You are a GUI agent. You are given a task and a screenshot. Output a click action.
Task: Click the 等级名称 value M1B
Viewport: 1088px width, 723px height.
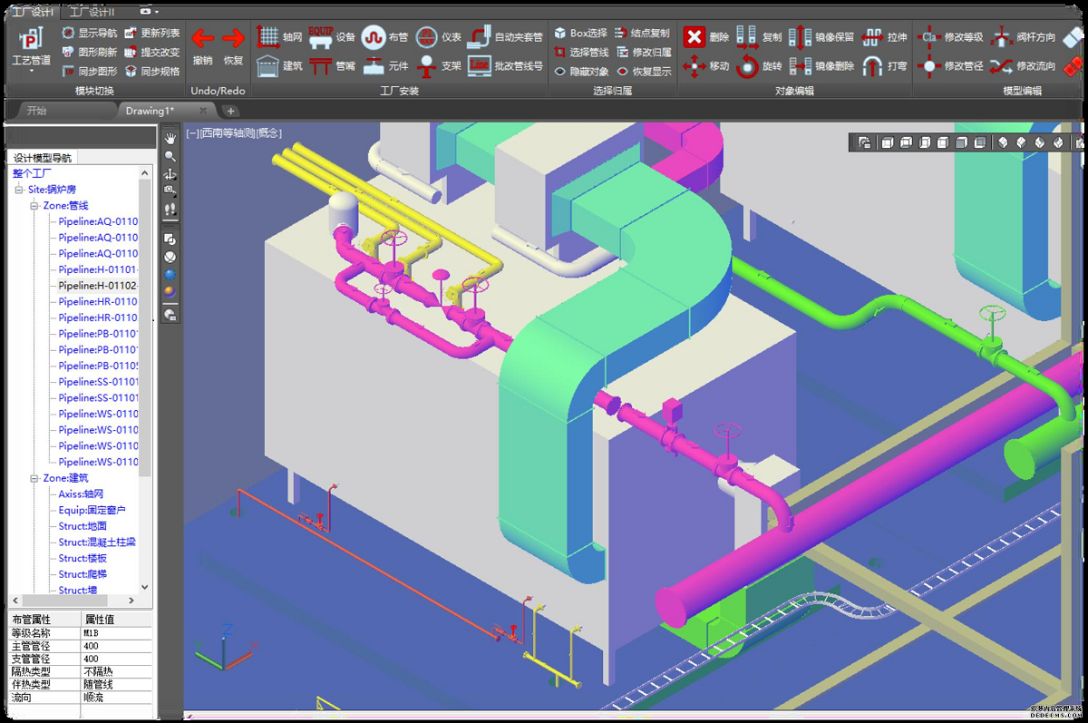[117, 634]
